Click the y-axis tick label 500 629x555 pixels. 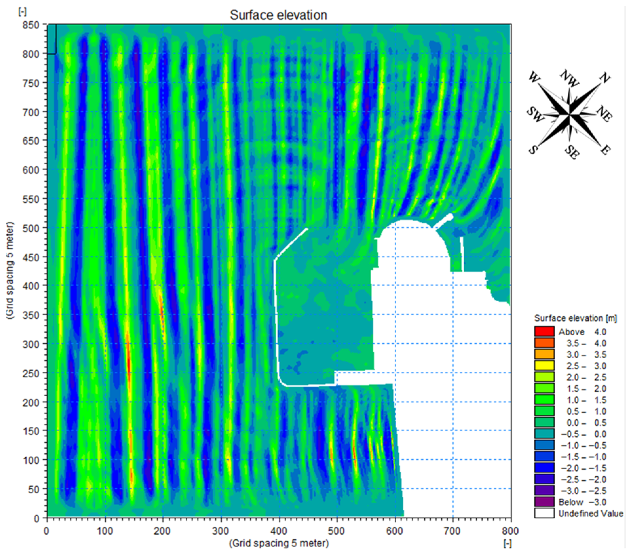(x=31, y=228)
